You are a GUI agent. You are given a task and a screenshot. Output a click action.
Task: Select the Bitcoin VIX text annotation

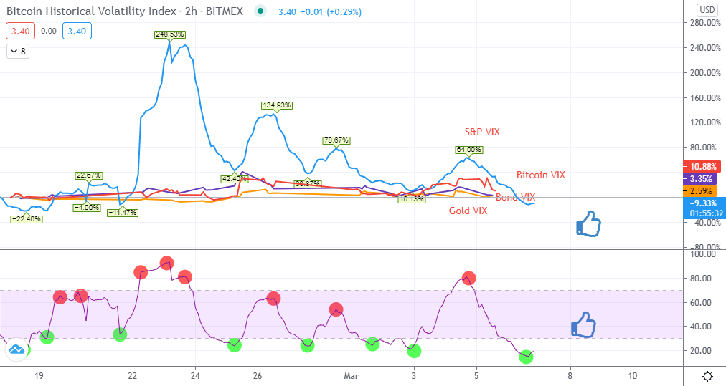(x=541, y=175)
